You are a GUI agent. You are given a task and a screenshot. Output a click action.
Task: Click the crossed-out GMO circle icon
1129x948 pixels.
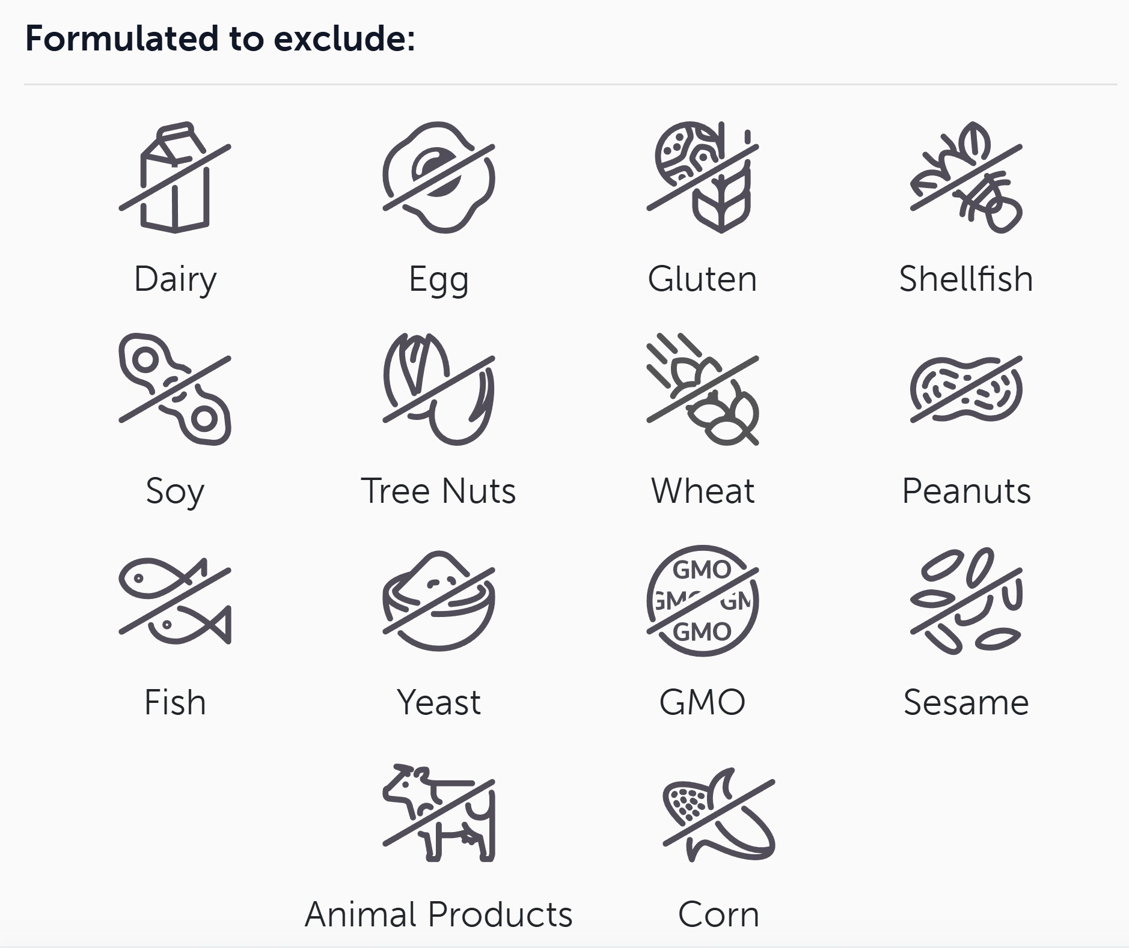(x=702, y=601)
